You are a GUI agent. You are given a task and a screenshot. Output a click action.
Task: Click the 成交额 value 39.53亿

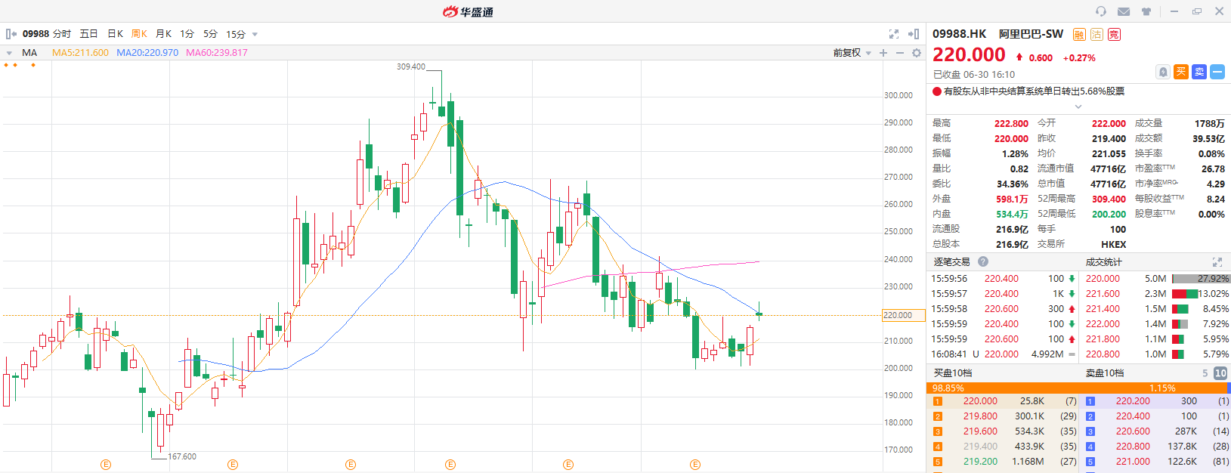point(1208,138)
